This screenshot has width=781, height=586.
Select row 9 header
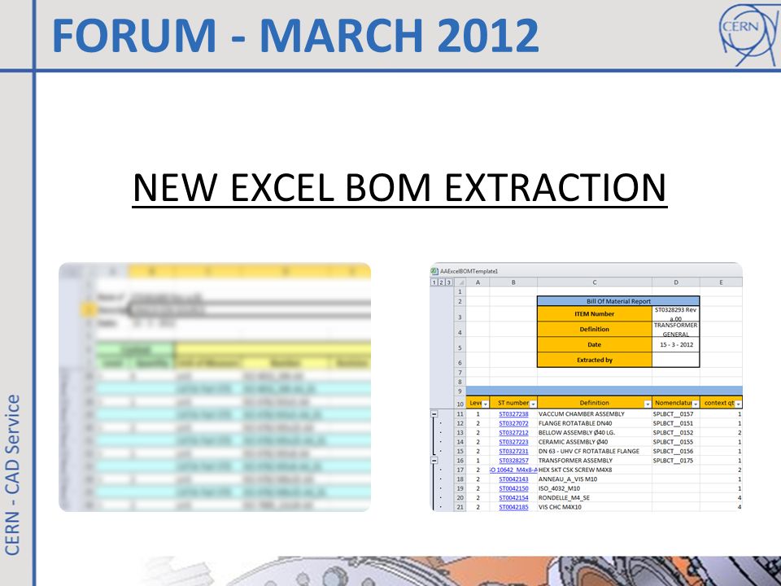pyautogui.click(x=460, y=391)
